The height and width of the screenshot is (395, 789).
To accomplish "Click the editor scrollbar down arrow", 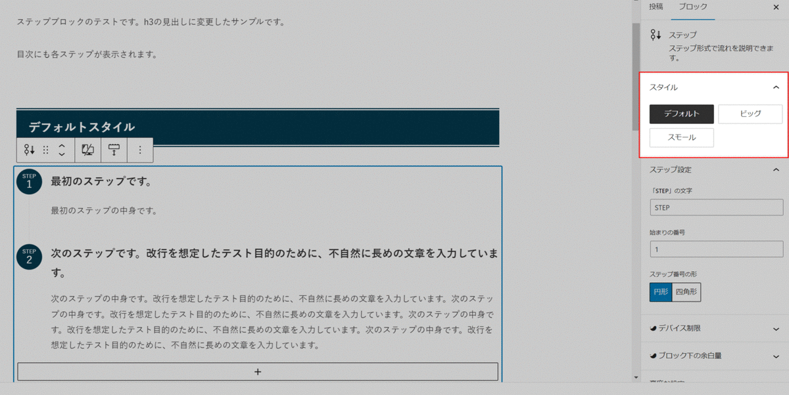I will [636, 378].
